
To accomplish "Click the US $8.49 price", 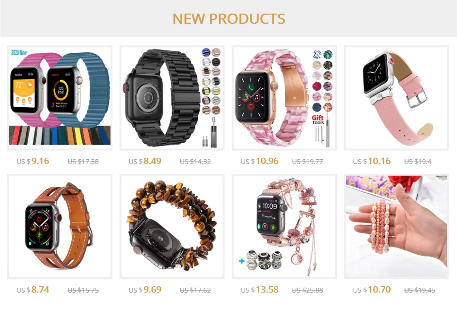I will (145, 161).
